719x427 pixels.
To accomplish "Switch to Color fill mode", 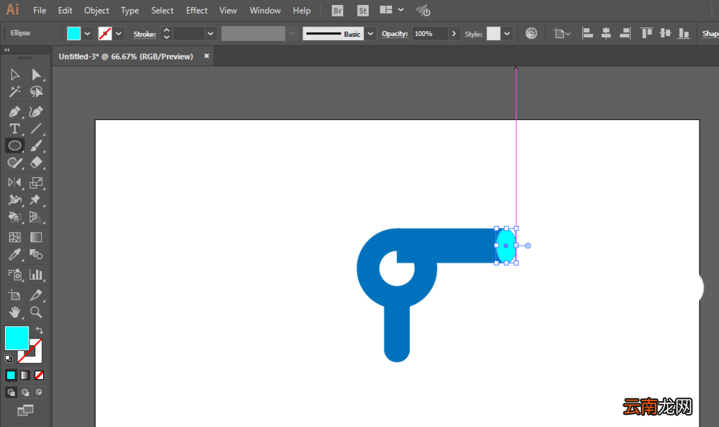I will [x=11, y=375].
